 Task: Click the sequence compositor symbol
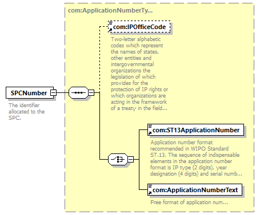click(78, 93)
